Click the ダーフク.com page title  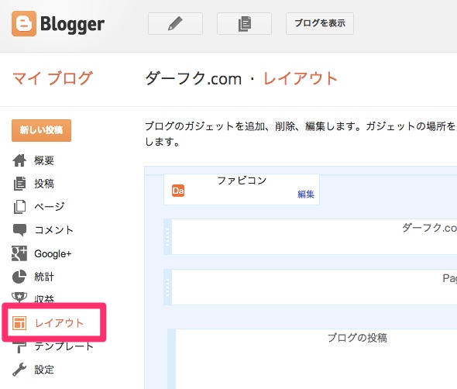(x=194, y=79)
